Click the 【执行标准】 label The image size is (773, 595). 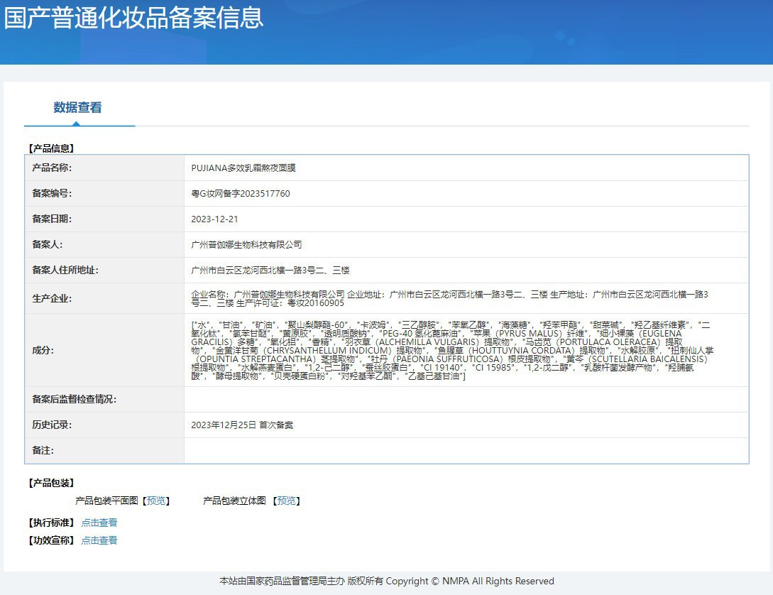[51, 523]
